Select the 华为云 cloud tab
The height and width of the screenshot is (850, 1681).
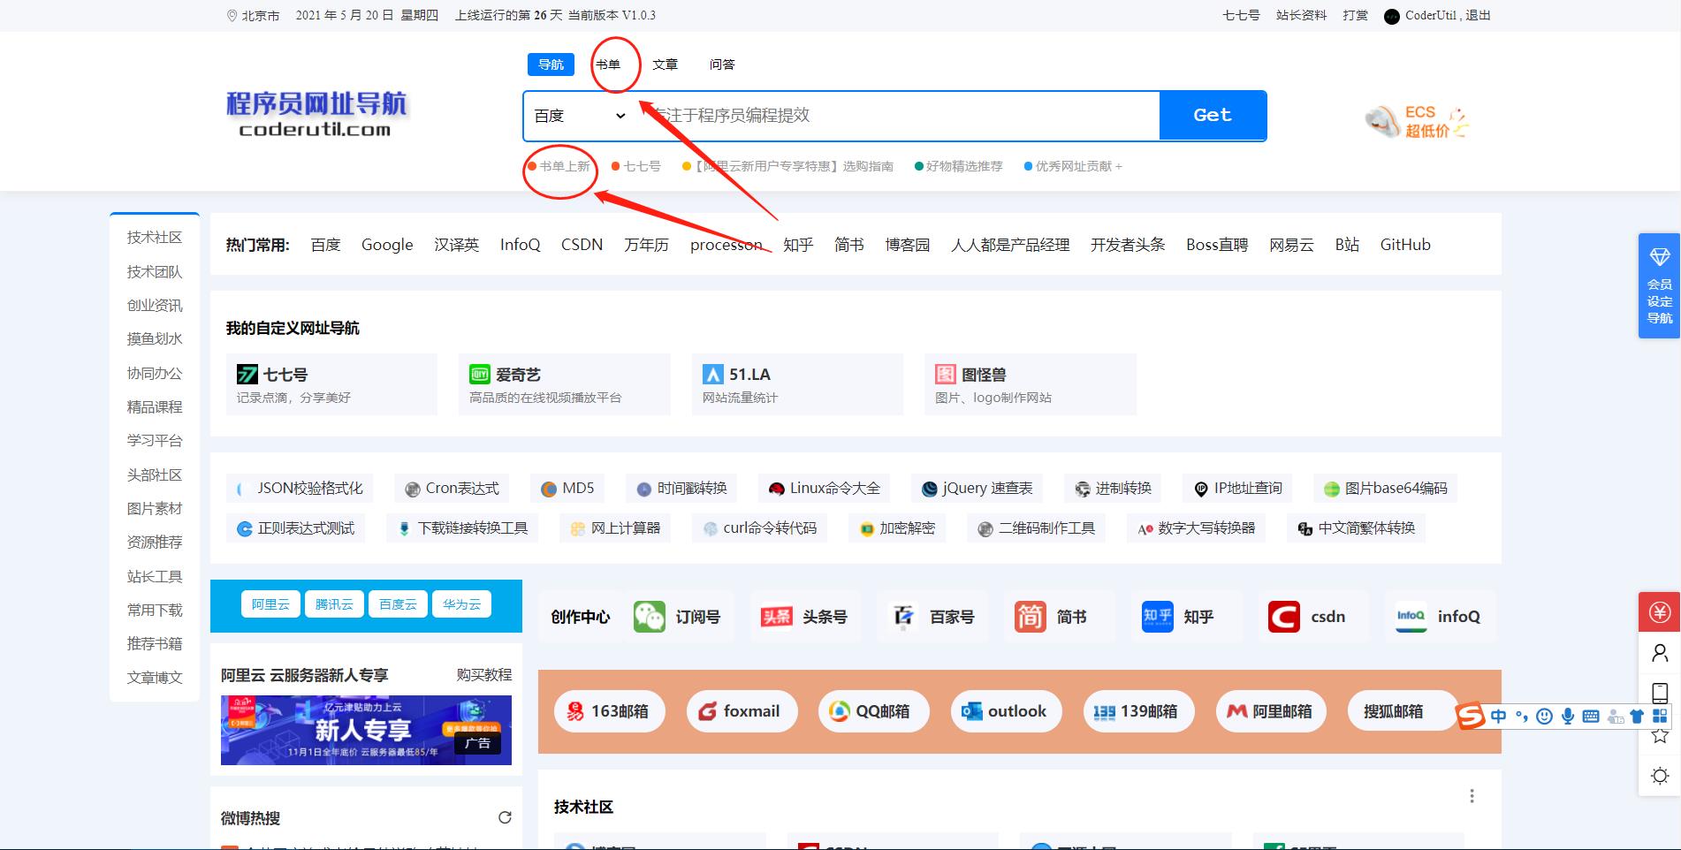tap(461, 604)
